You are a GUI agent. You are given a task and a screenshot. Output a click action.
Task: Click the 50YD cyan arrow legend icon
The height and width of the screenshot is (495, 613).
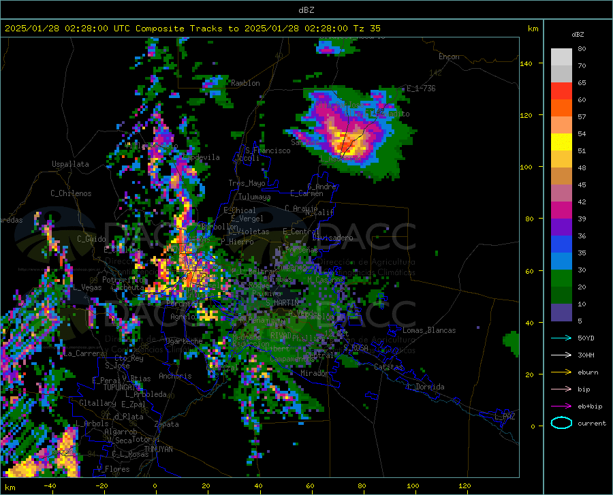tap(561, 338)
